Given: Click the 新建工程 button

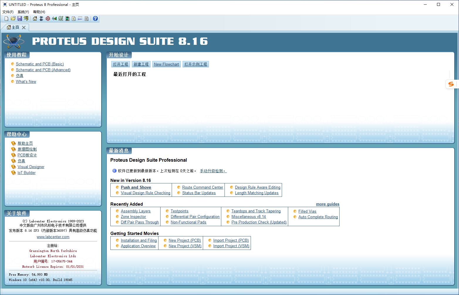Looking at the screenshot, I should [x=141, y=64].
